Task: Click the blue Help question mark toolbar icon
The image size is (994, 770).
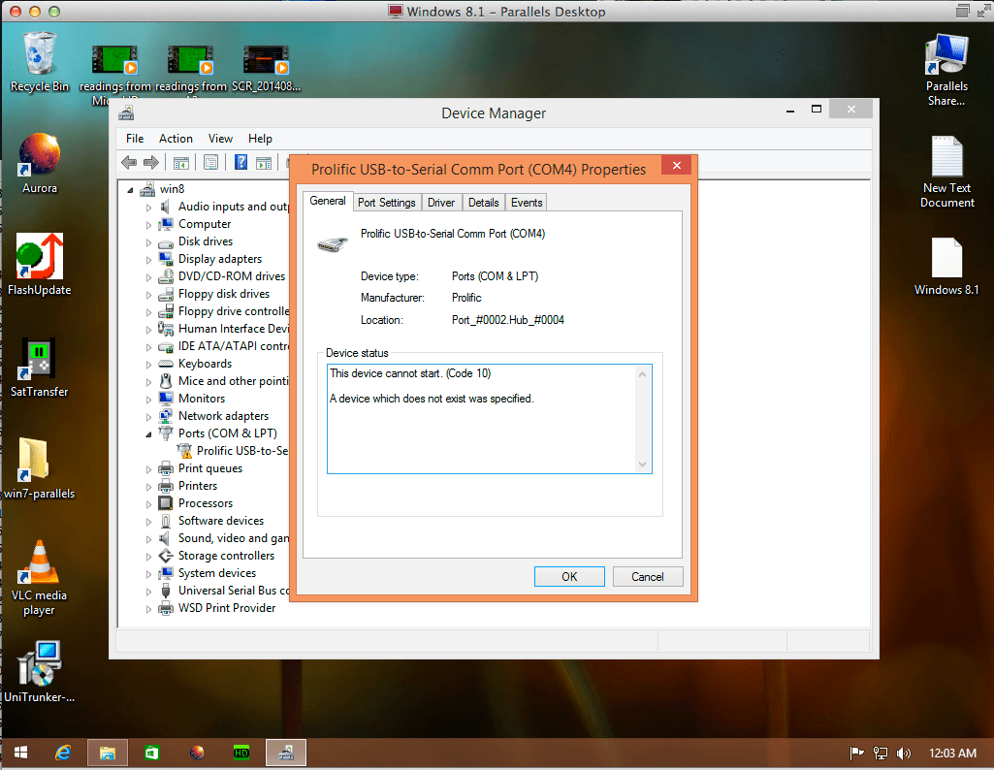Action: coord(240,162)
